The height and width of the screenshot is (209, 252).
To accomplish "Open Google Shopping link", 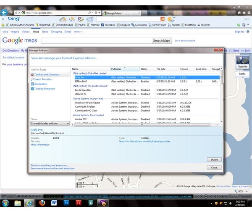I will pos(56,32).
